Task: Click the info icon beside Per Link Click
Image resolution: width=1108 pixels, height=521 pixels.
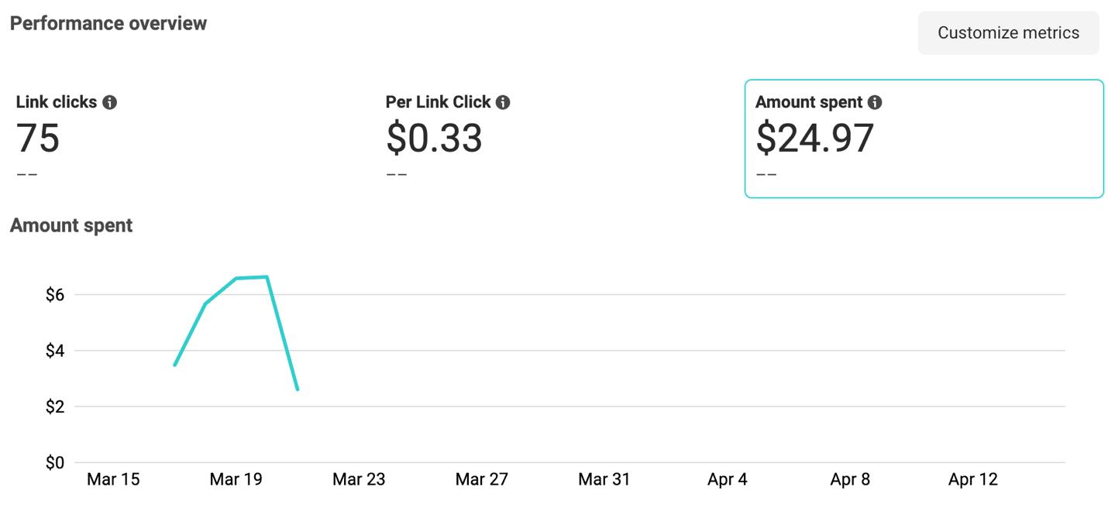Action: [503, 102]
